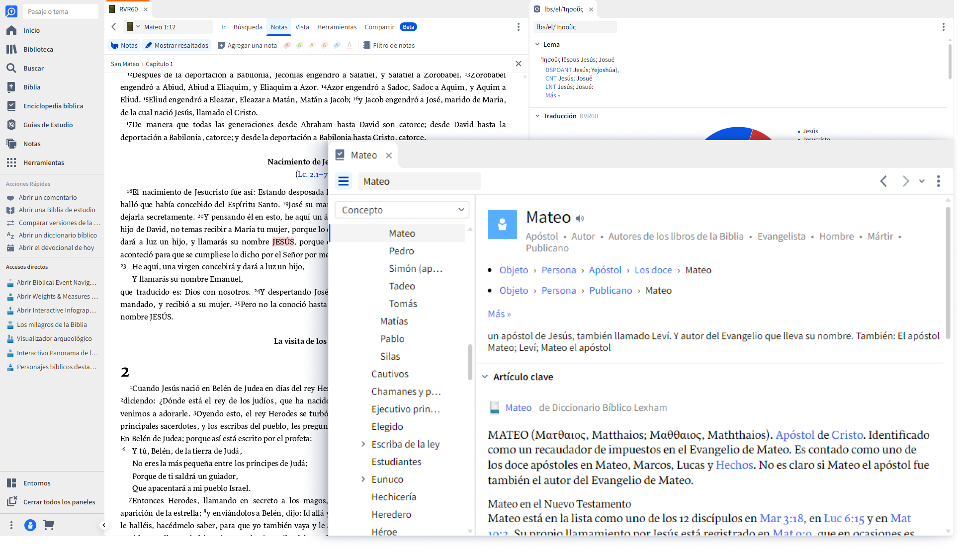The height and width of the screenshot is (554, 961).
Task: Expand Escriba de la ley item
Action: coord(363,444)
